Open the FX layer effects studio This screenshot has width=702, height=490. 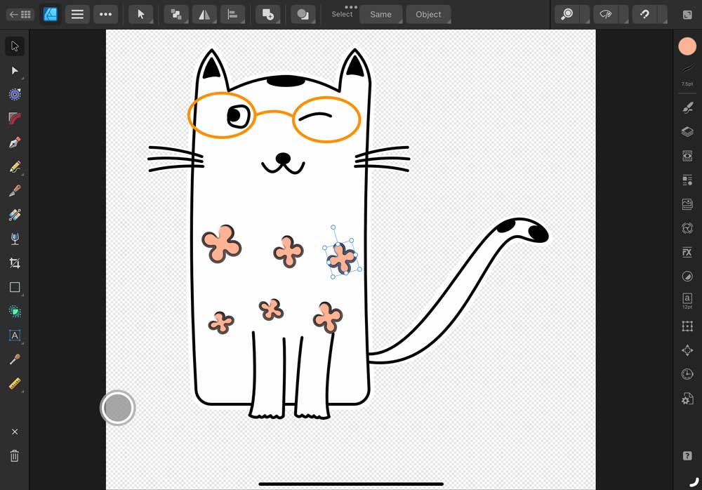[x=687, y=252]
